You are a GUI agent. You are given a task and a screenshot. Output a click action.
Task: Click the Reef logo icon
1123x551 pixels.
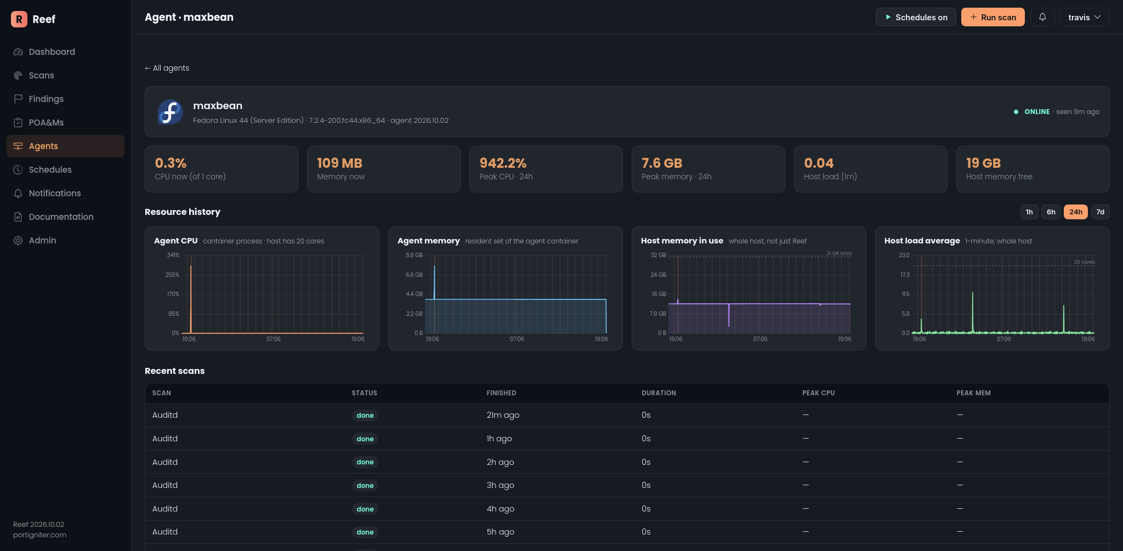tap(19, 19)
